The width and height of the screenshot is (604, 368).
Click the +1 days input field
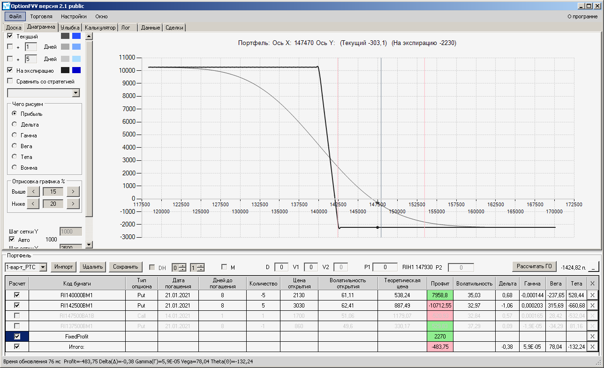[x=31, y=47]
